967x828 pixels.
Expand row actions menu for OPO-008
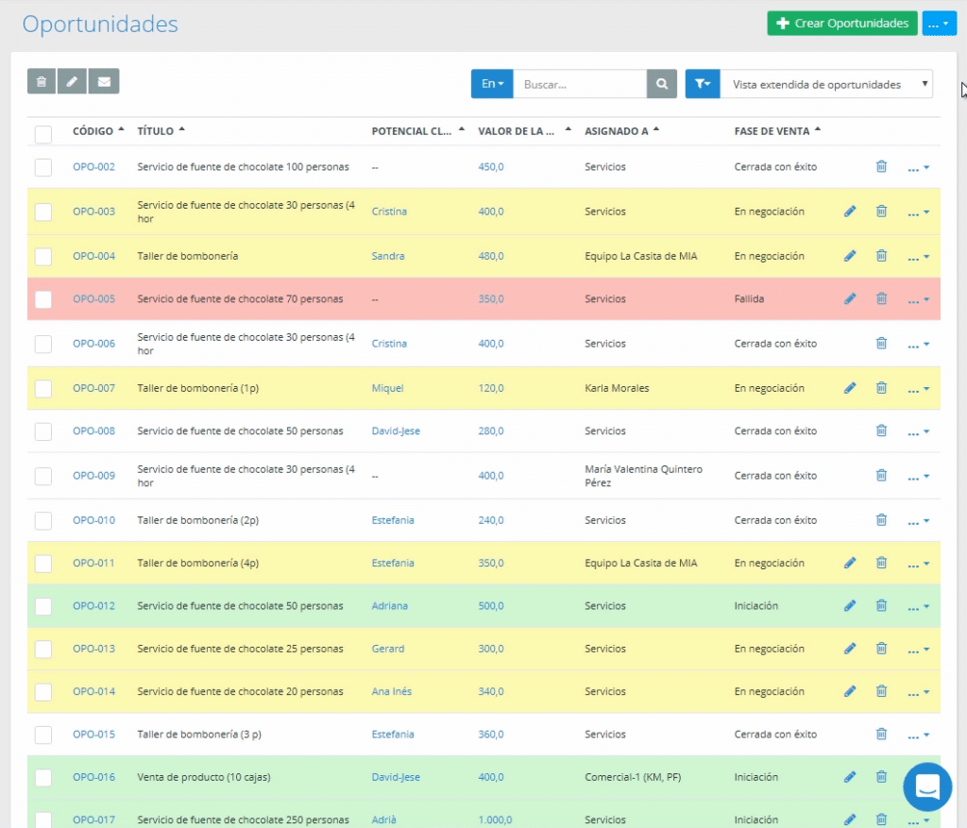(x=918, y=431)
